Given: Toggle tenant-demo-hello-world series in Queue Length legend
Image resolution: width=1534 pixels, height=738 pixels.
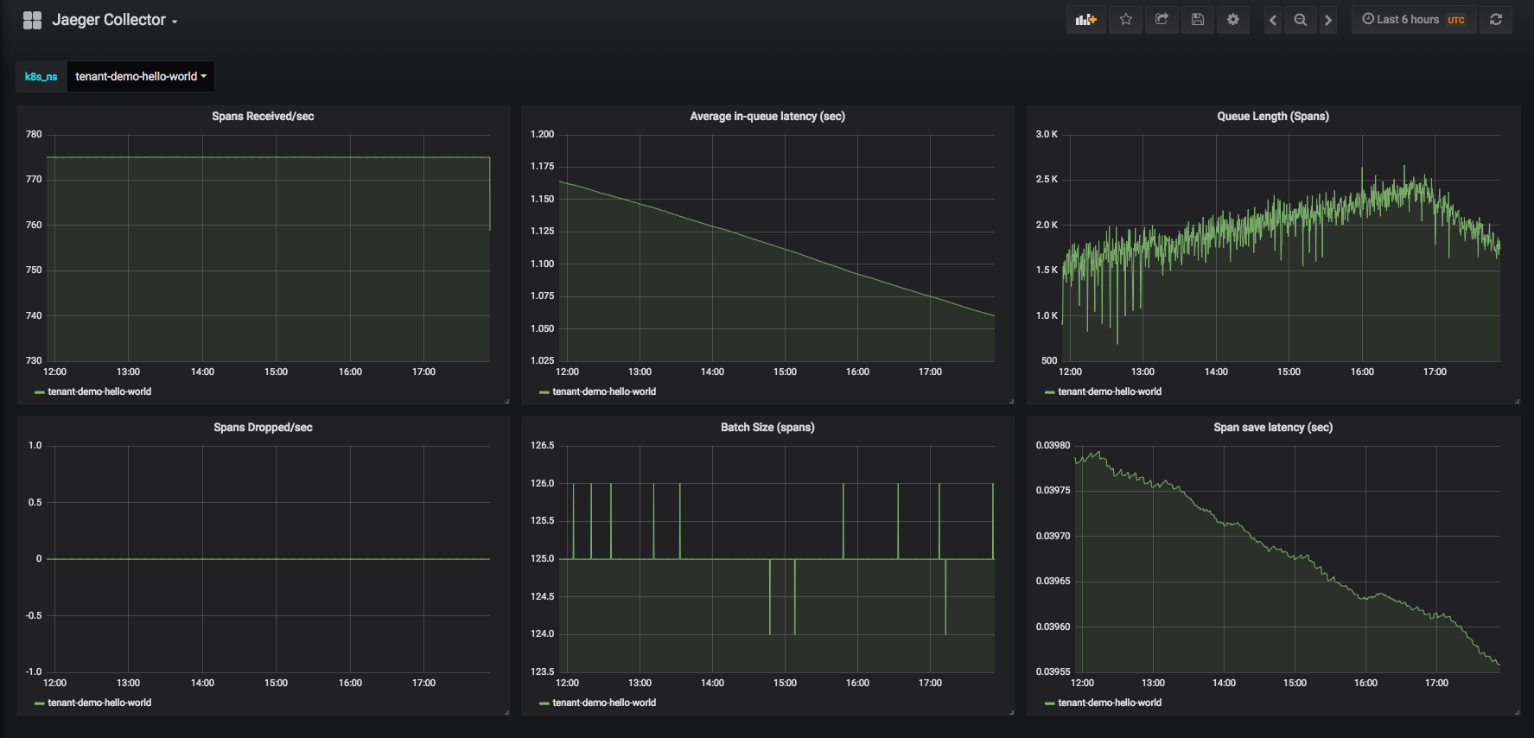Looking at the screenshot, I should 1110,391.
